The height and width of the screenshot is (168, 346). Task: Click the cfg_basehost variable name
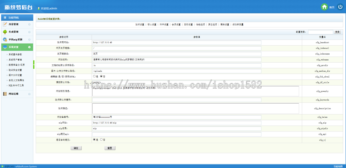323,42
